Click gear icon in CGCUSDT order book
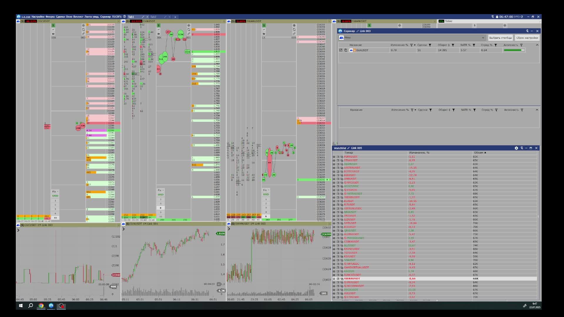 [x=83, y=26]
